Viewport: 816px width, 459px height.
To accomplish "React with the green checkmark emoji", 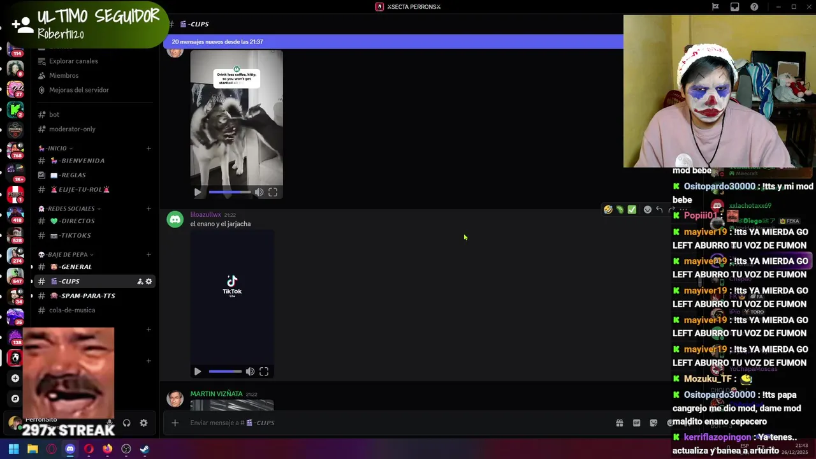I will click(632, 209).
